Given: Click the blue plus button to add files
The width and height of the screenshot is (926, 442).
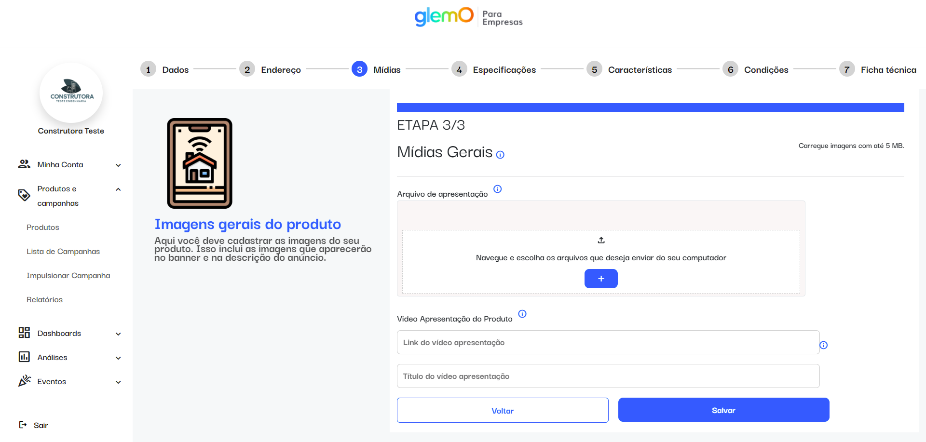Looking at the screenshot, I should pyautogui.click(x=601, y=279).
